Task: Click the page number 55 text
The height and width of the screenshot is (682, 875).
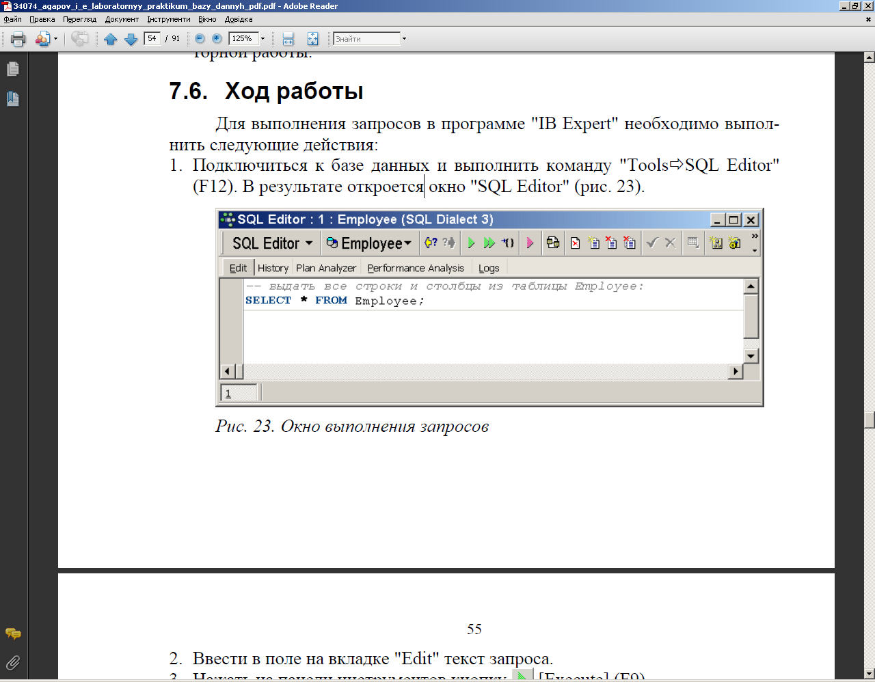Action: tap(474, 629)
